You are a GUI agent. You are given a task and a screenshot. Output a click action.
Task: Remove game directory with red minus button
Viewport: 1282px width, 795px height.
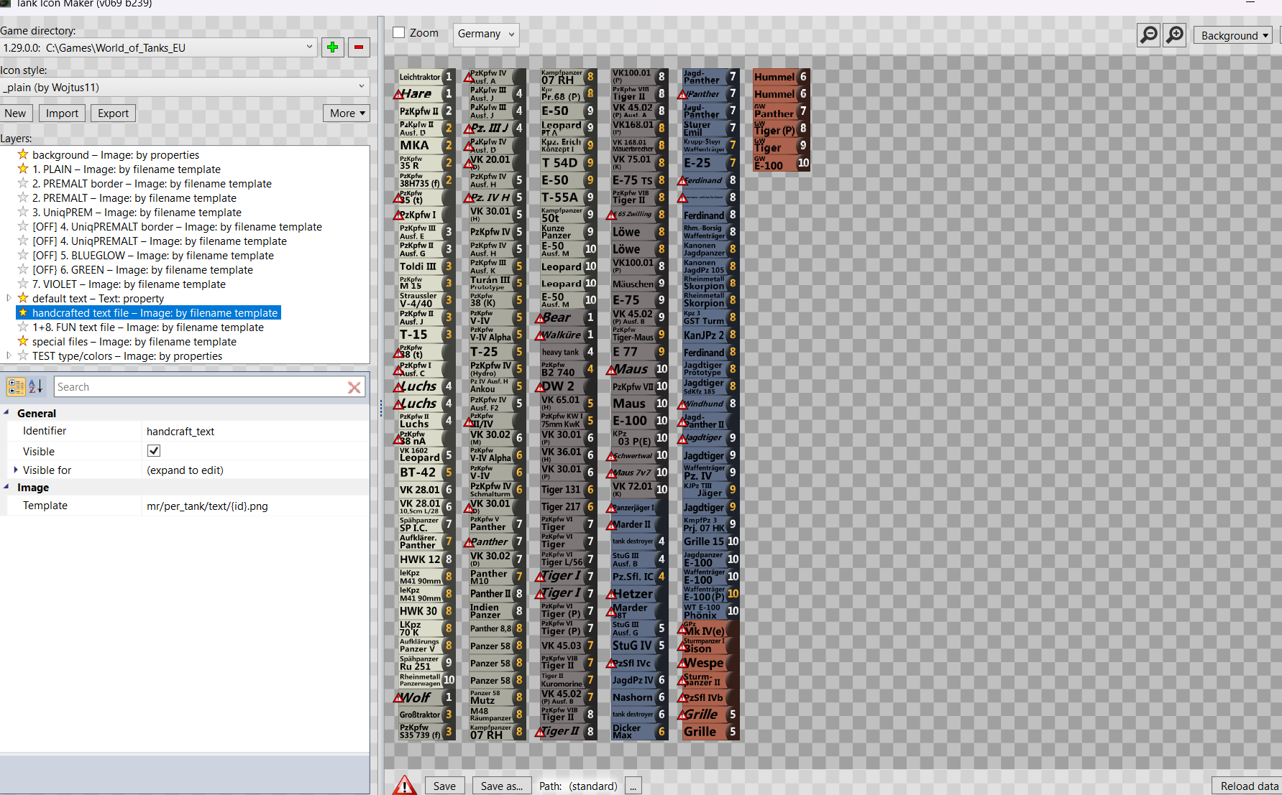click(x=359, y=47)
